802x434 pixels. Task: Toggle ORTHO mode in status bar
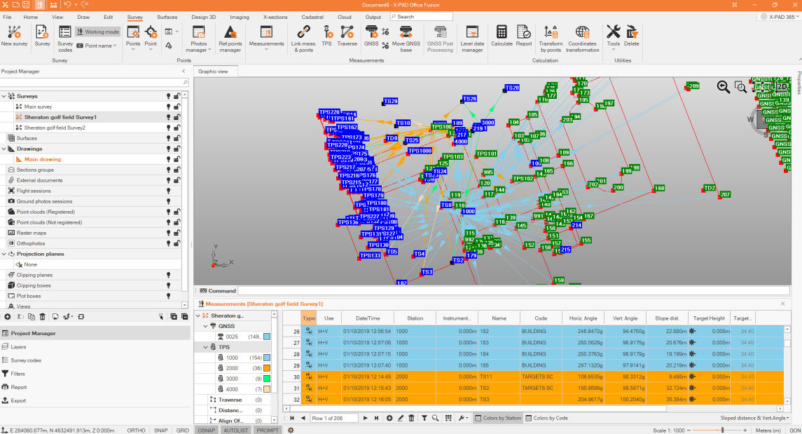137,430
